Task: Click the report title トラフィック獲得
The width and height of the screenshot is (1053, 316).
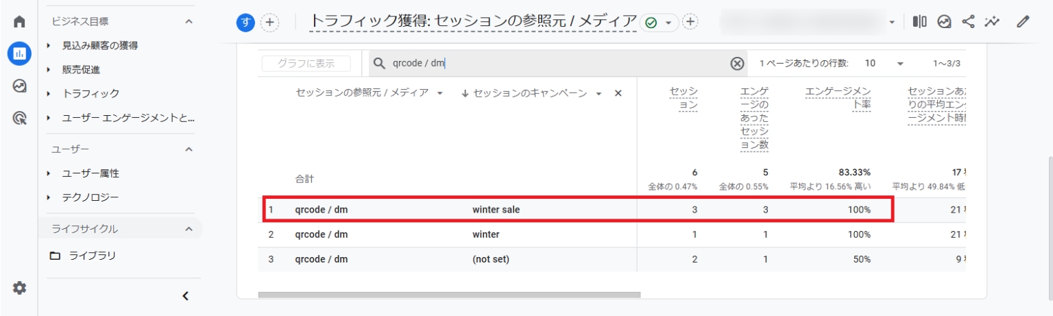Action: [x=473, y=22]
